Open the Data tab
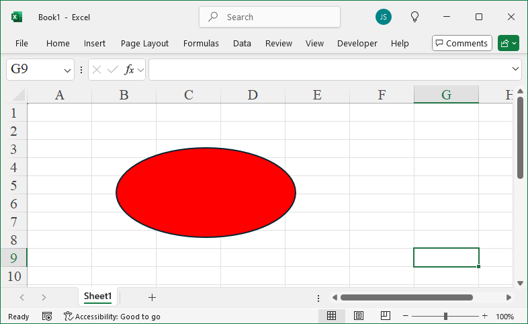The width and height of the screenshot is (528, 324). [242, 44]
